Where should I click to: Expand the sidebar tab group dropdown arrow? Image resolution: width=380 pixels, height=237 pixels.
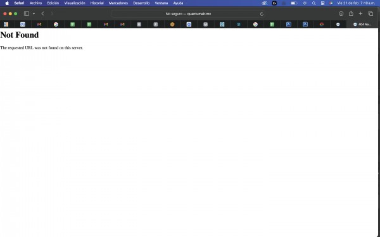(34, 14)
